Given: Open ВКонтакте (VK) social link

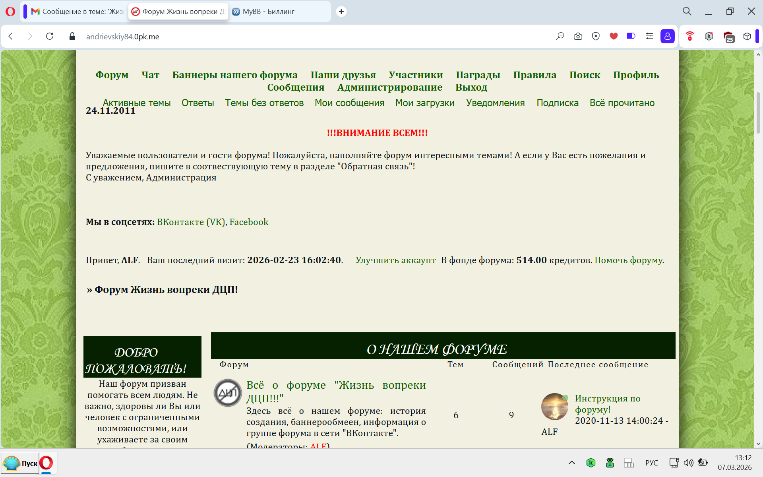Looking at the screenshot, I should [x=192, y=222].
